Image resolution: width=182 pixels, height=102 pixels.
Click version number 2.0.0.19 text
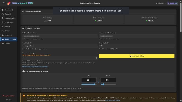[x=48, y=21]
